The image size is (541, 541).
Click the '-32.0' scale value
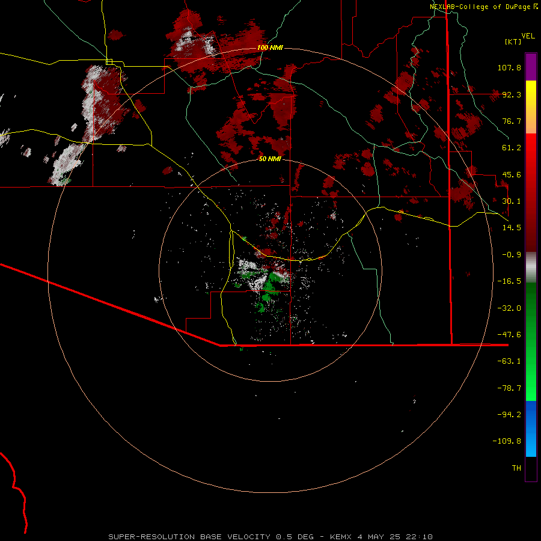click(509, 308)
